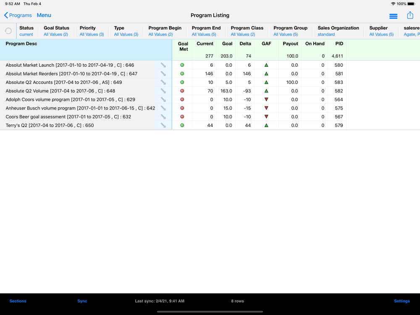
Task: Open the share export icon
Action: click(x=410, y=15)
